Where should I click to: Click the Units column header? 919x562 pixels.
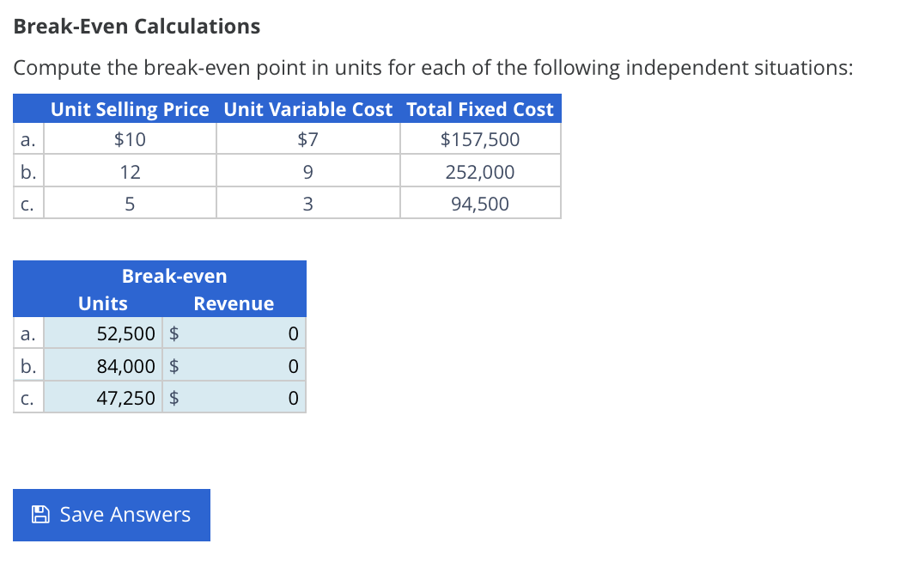[102, 302]
